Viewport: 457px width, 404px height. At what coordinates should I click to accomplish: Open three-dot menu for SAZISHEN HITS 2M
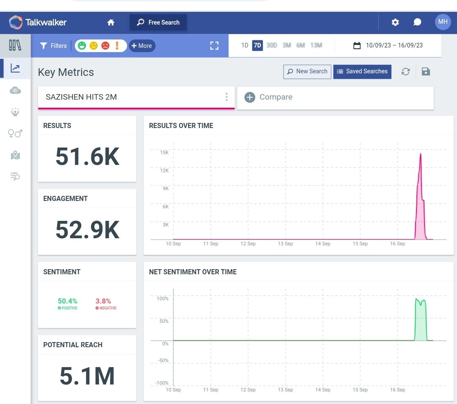coord(226,97)
